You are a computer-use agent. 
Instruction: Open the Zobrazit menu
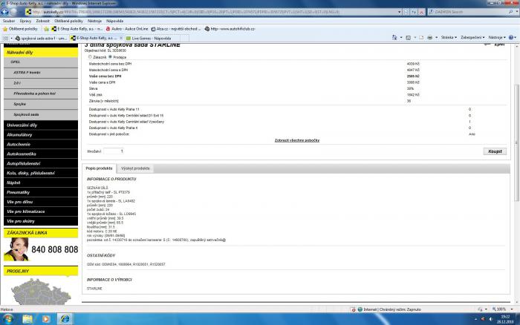coord(42,21)
